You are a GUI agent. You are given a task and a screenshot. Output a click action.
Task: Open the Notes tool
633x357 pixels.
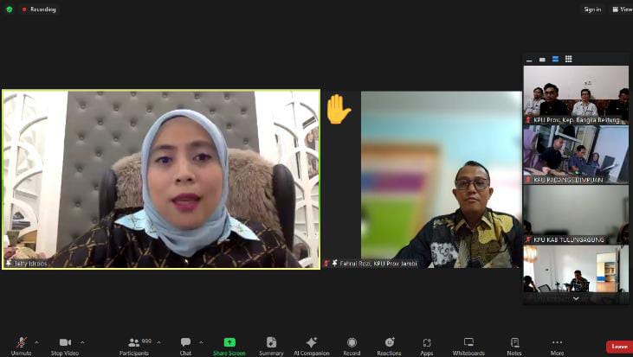point(514,344)
